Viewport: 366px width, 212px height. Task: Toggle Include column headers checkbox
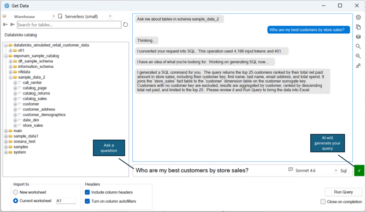point(87,192)
